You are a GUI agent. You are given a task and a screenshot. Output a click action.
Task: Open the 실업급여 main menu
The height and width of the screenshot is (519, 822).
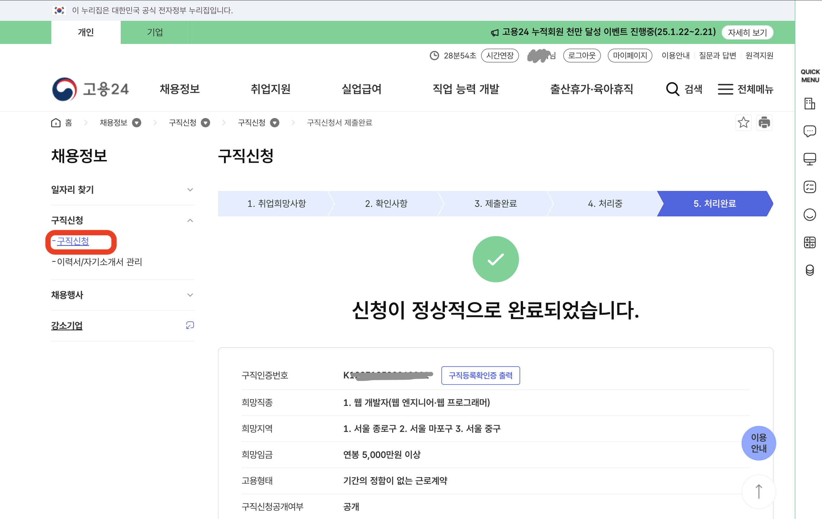pos(362,89)
